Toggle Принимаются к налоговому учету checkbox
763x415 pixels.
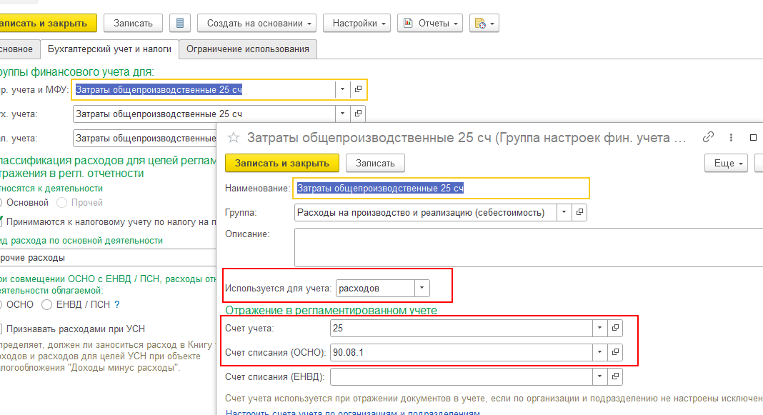pyautogui.click(x=1, y=222)
